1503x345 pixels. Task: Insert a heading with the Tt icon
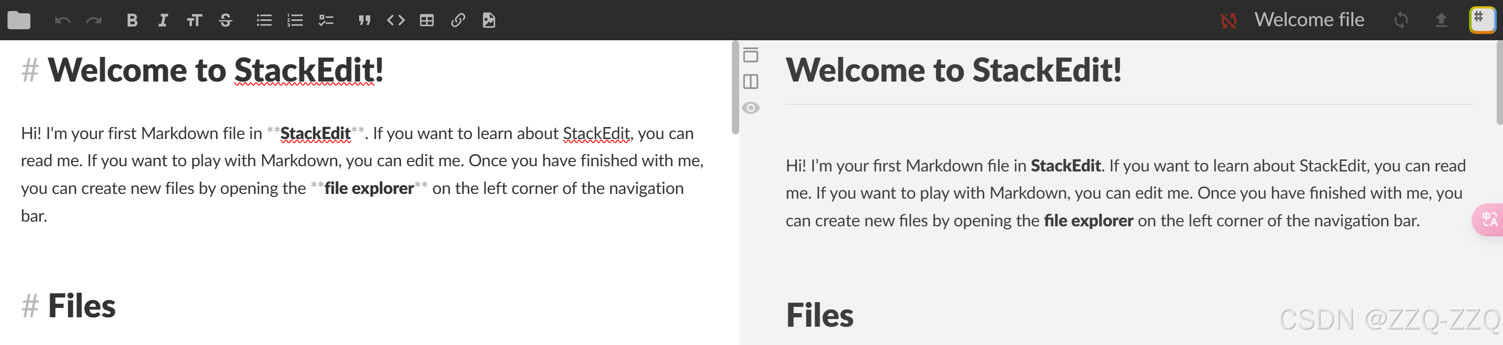(x=194, y=21)
